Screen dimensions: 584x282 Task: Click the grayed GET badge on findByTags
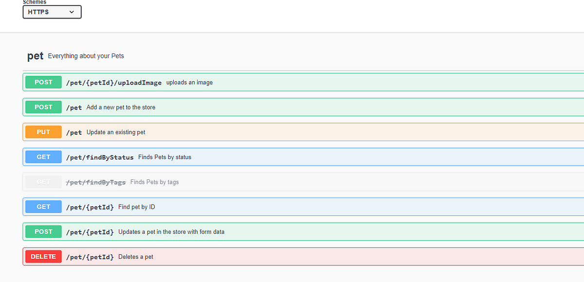click(x=43, y=181)
